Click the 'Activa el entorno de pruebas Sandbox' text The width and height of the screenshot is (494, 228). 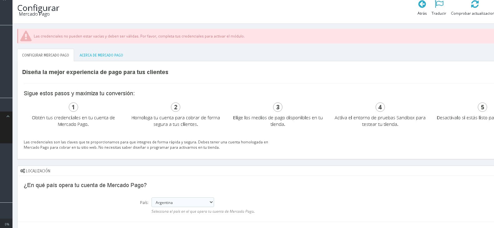click(x=380, y=121)
